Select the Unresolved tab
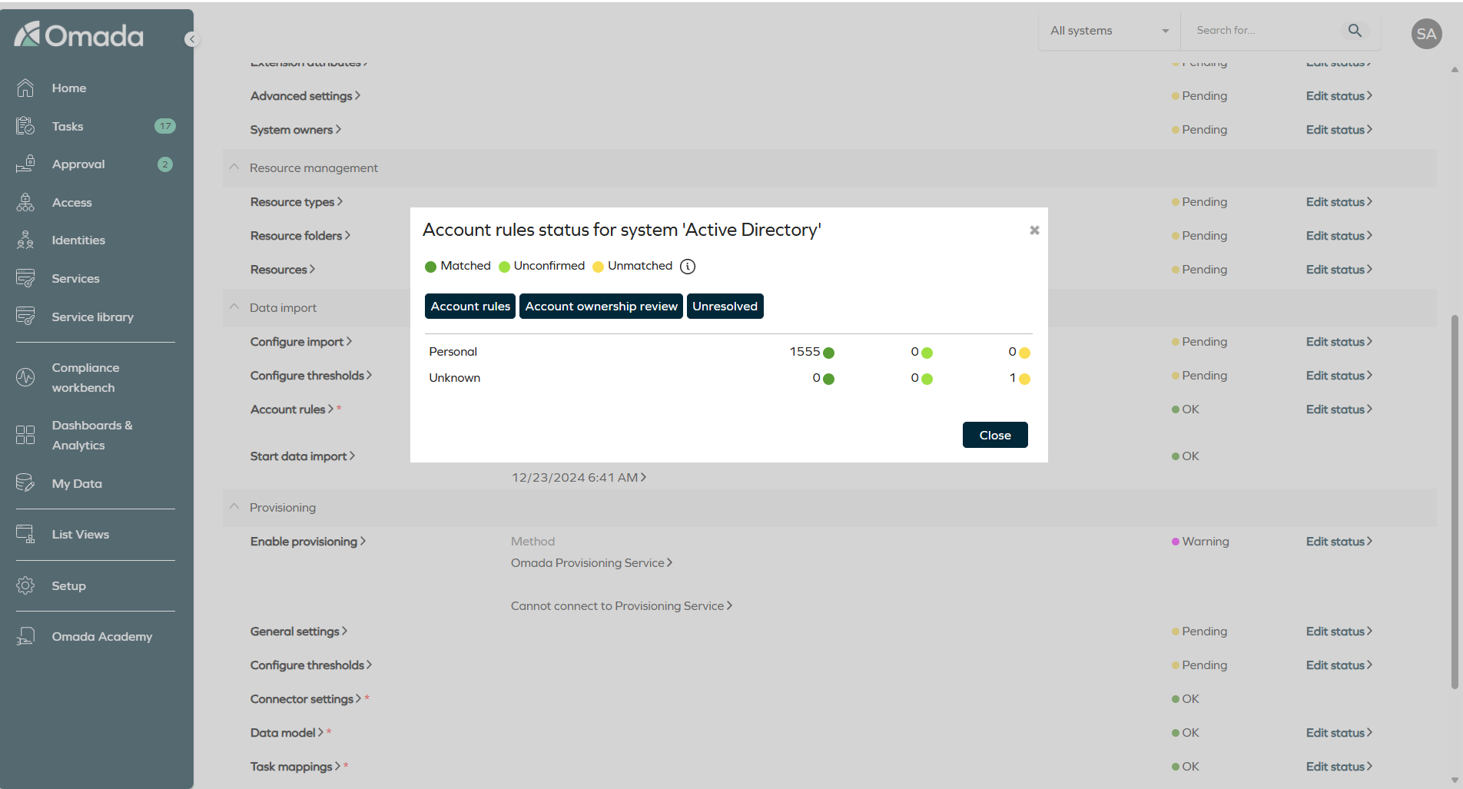 point(725,306)
